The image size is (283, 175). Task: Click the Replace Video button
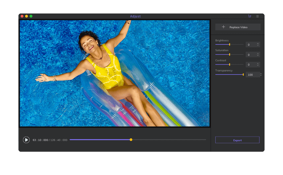(x=238, y=27)
